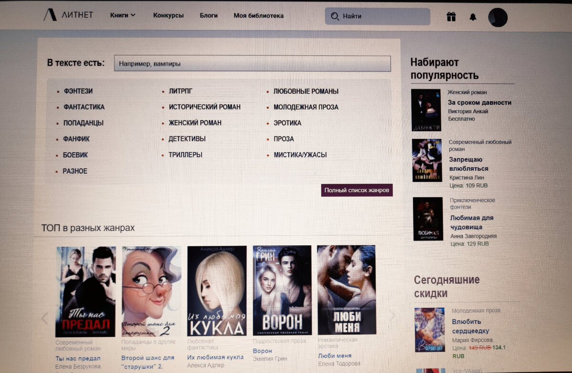Open 'Любимая для чудовища' cover thumbnail
572x373 pixels.
(x=428, y=219)
